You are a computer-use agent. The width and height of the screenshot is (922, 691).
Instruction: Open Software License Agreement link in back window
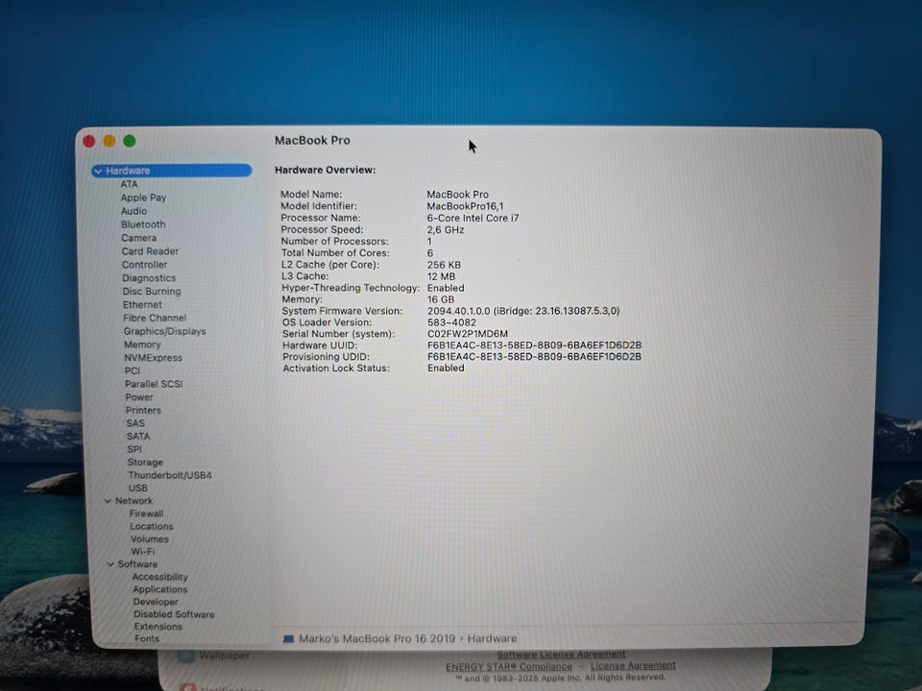[561, 654]
